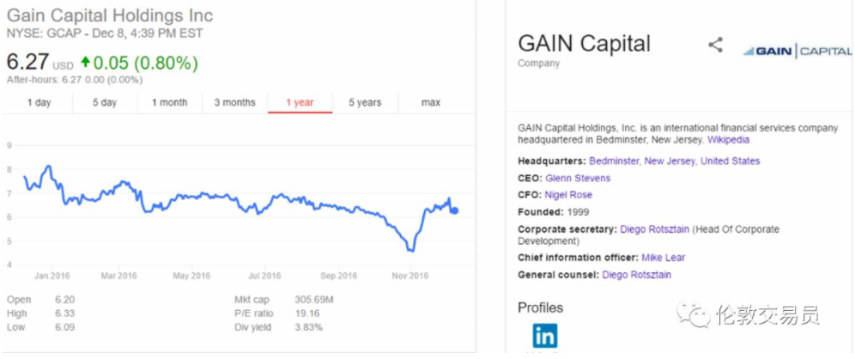This screenshot has height=359, width=855.
Task: Click the end point of stock chart line
Action: (454, 210)
